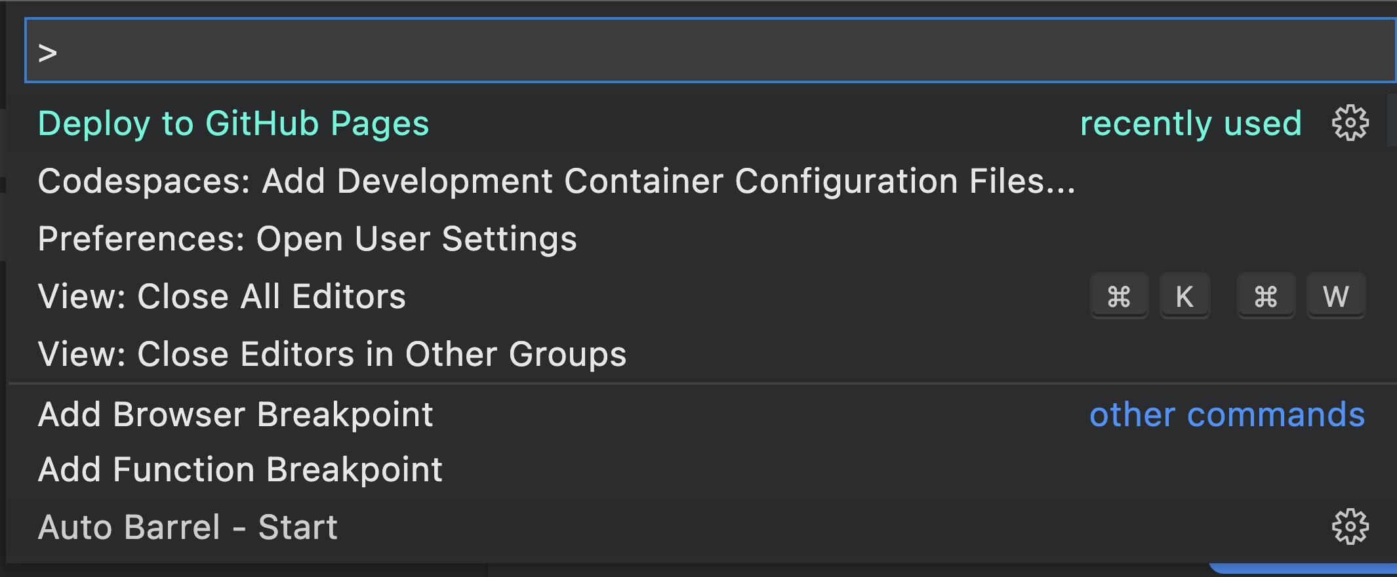The image size is (1397, 577).
Task: Click the recently used section label
Action: click(1191, 123)
